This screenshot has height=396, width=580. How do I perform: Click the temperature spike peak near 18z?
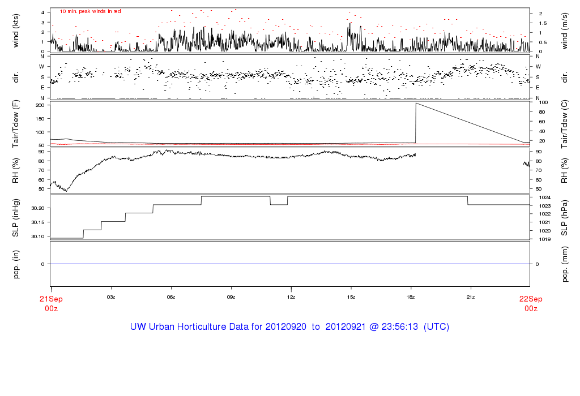tap(416, 104)
